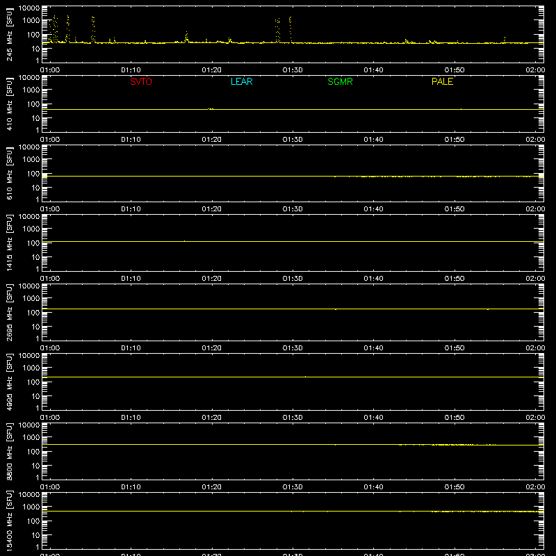The image size is (556, 556).
Task: Click the 01:20 tick label under the 2695 MHz plot
Action: [212, 348]
